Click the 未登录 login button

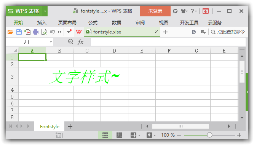[155, 11]
